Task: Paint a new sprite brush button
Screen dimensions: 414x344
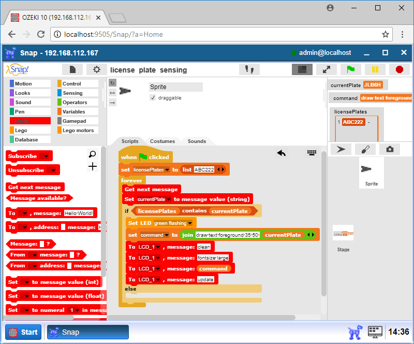Action: tap(365, 149)
